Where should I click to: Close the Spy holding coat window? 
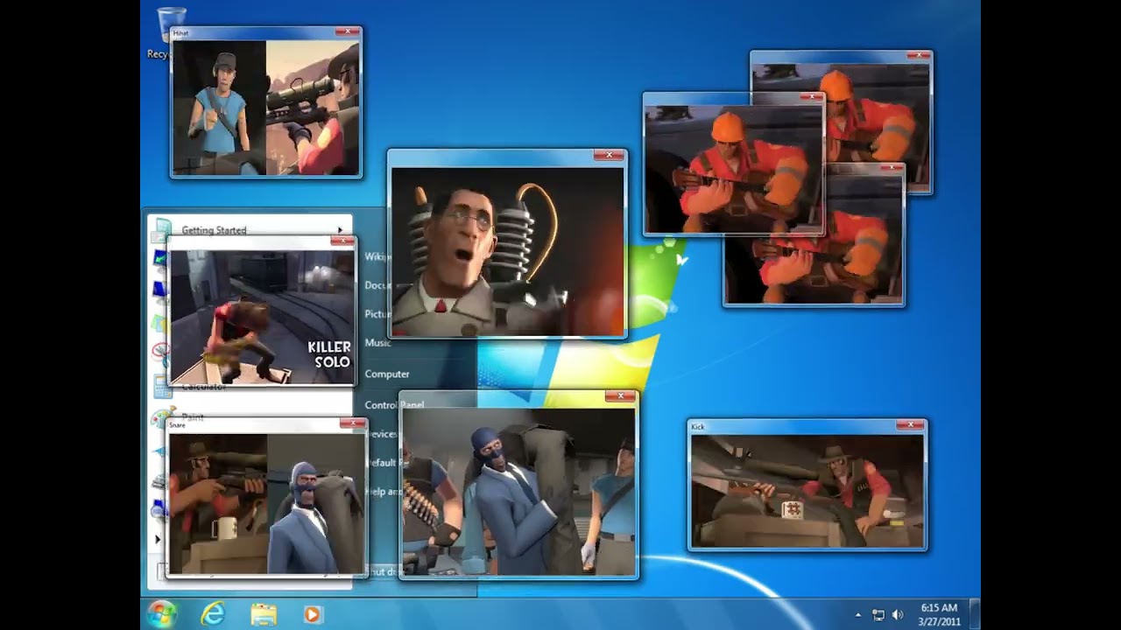pyautogui.click(x=621, y=396)
